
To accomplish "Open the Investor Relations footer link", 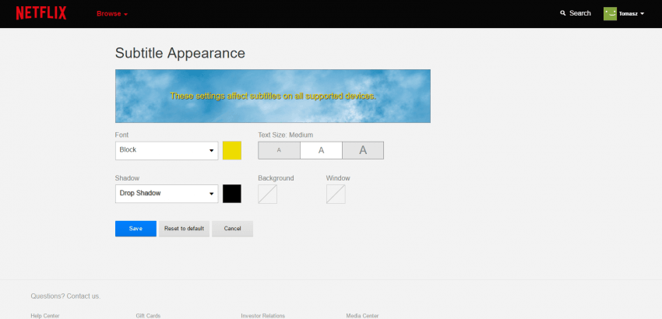I will [x=262, y=316].
